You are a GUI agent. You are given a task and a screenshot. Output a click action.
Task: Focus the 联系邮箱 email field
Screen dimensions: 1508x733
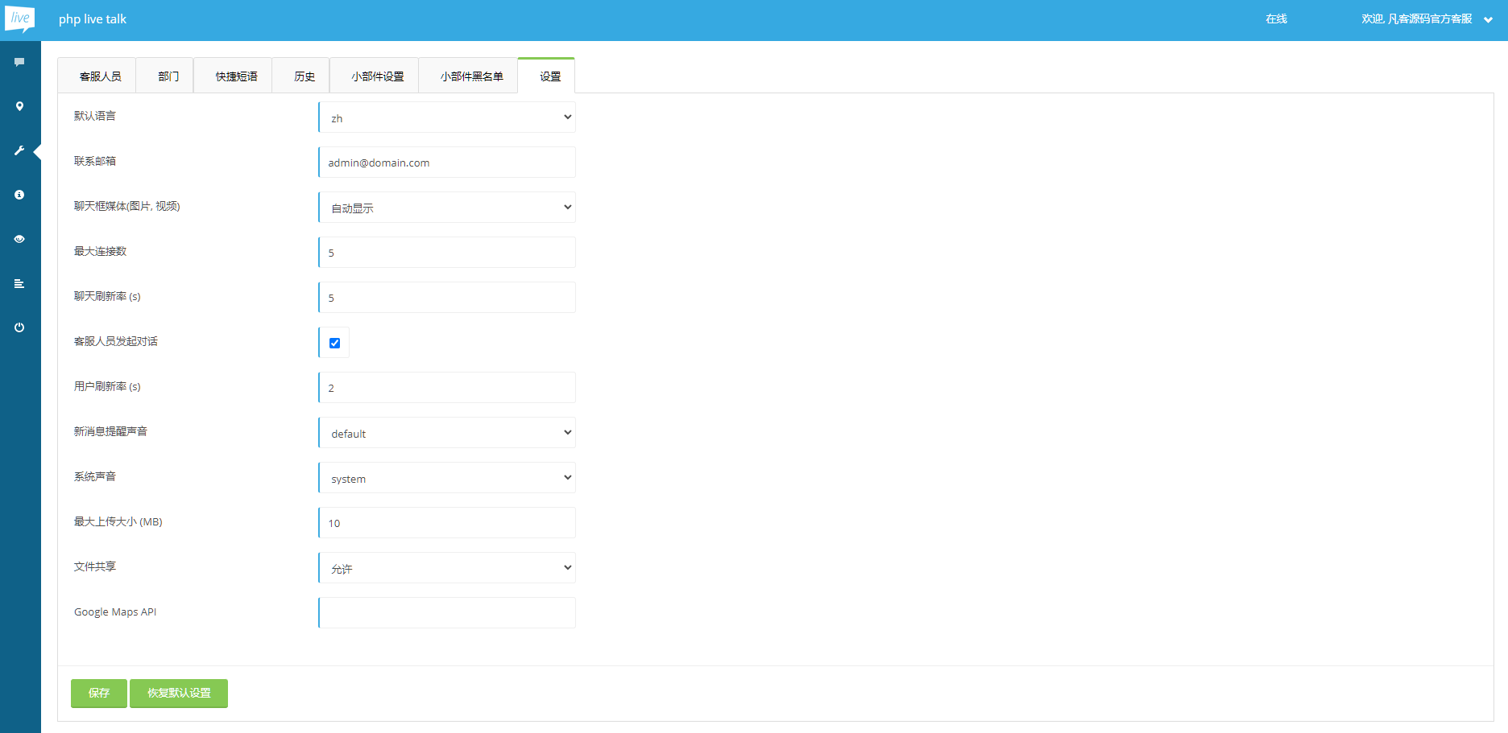(x=447, y=163)
